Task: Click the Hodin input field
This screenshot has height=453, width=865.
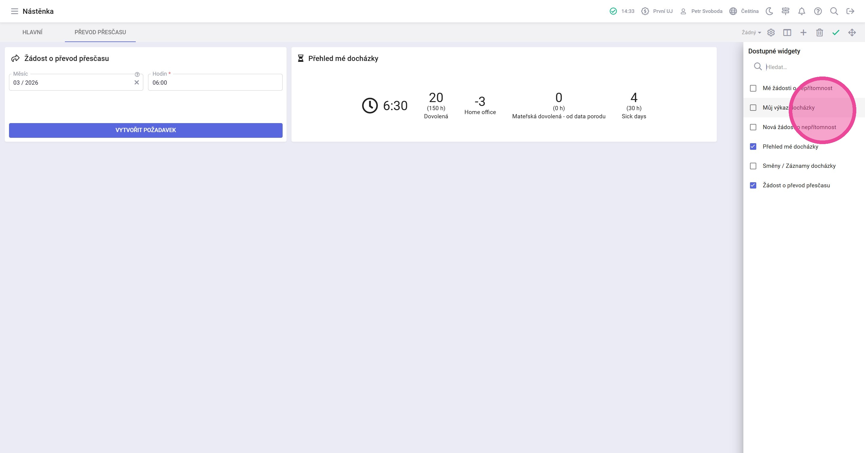Action: (x=215, y=83)
